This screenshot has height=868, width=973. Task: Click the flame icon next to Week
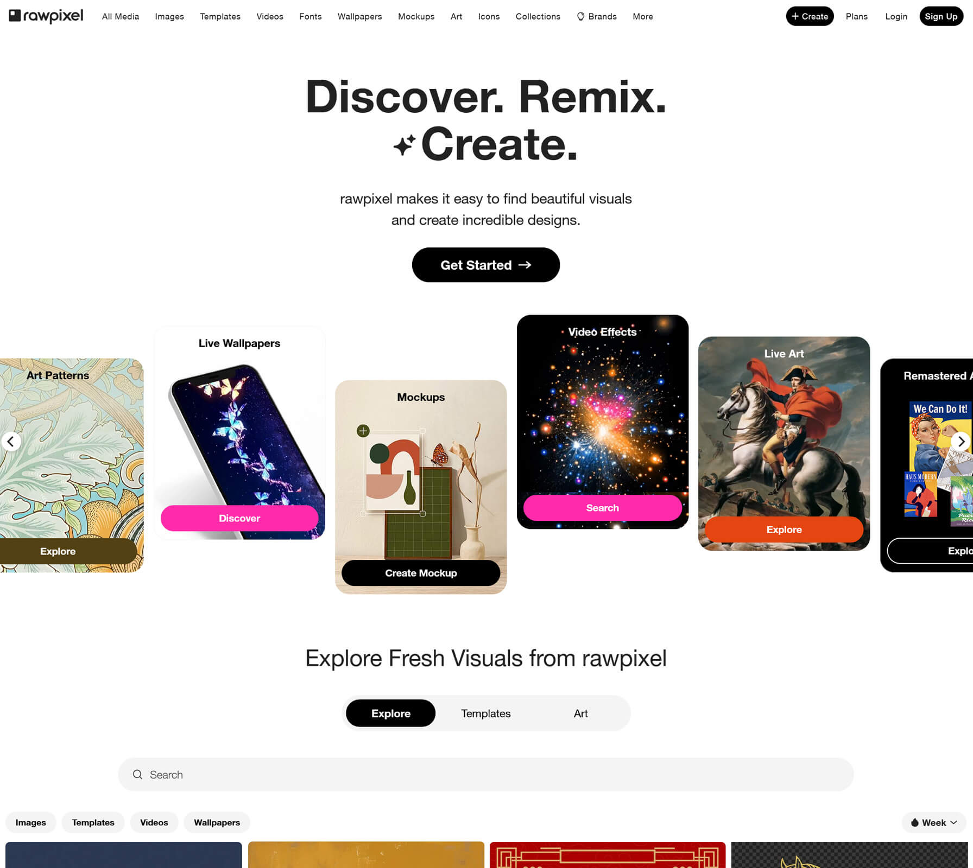(915, 822)
